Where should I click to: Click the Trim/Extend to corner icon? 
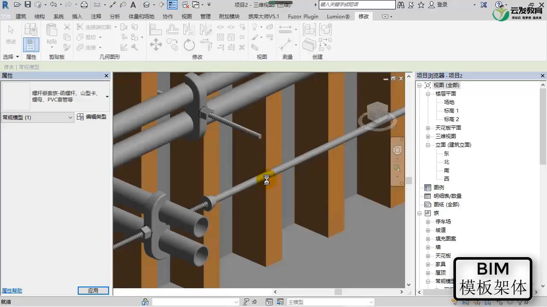[206, 45]
